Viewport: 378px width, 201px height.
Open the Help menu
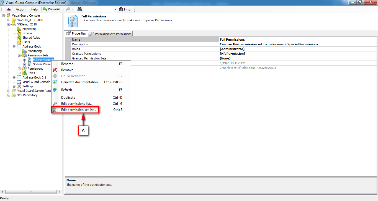[x=34, y=9]
